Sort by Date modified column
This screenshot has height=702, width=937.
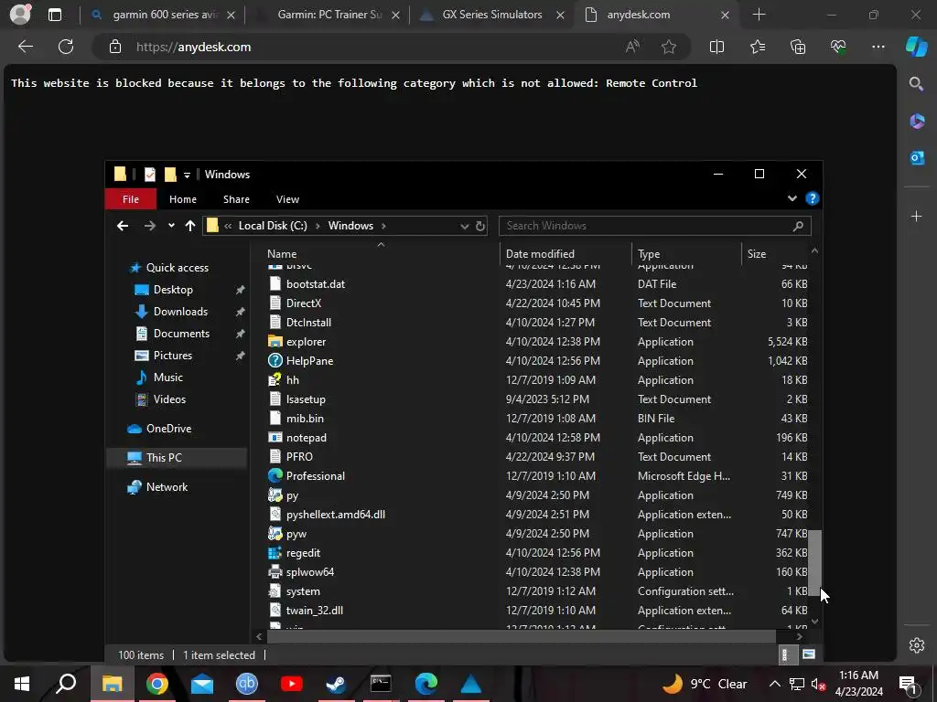tap(540, 254)
